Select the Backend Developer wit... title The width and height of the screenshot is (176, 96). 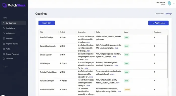[48, 46]
